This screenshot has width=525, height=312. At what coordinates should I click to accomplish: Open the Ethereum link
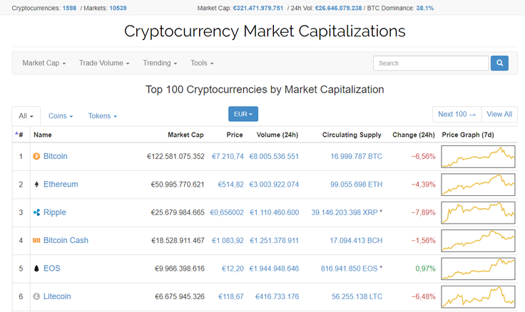pyautogui.click(x=61, y=184)
